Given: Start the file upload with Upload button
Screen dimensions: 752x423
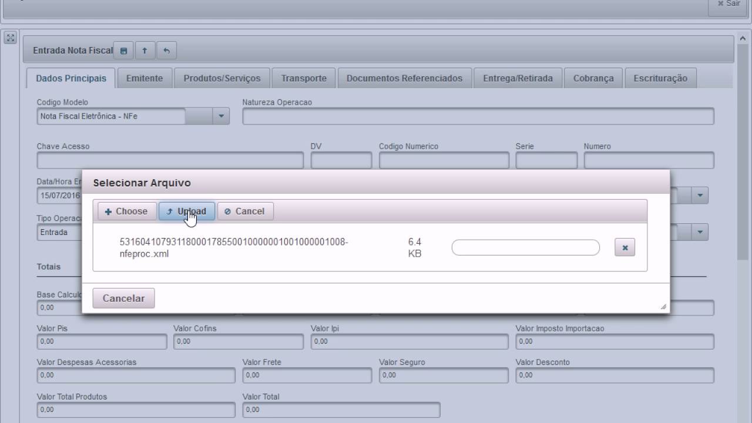Looking at the screenshot, I should coord(187,211).
